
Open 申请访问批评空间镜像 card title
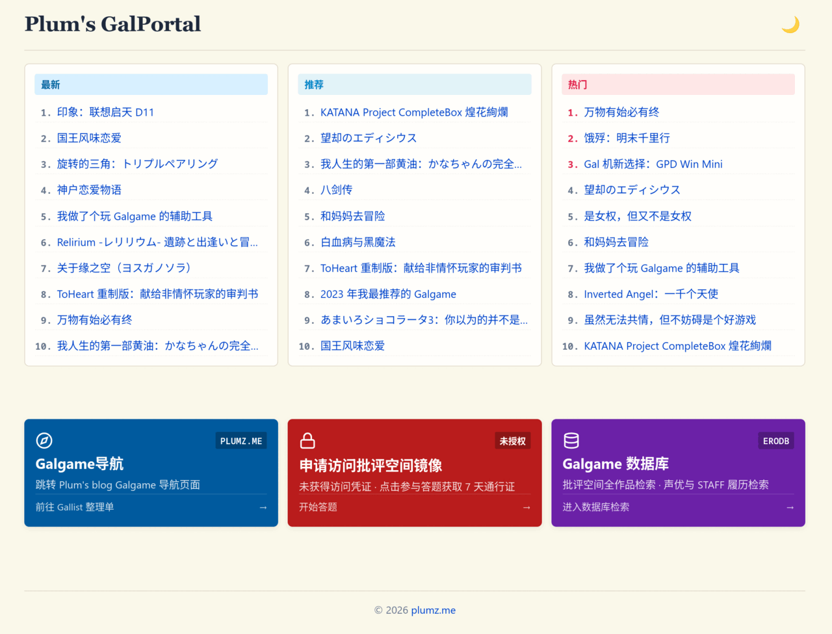370,466
